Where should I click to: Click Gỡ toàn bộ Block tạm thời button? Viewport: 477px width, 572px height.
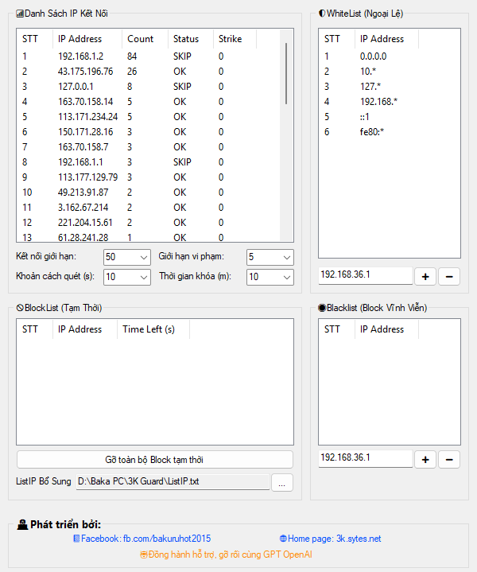pyautogui.click(x=154, y=460)
